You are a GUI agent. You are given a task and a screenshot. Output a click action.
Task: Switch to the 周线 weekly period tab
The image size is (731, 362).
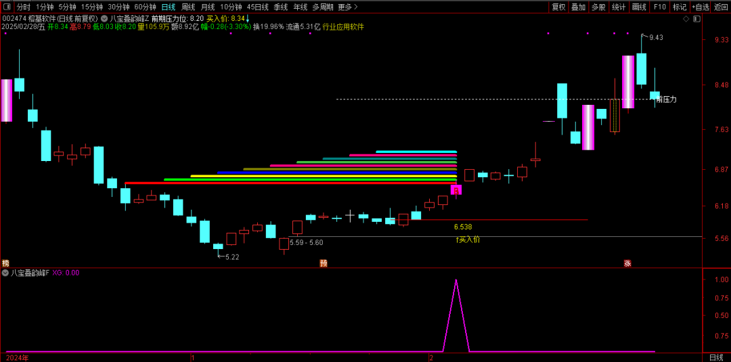coord(187,7)
